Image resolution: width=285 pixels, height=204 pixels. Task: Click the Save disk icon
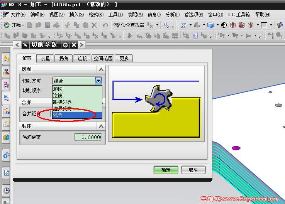pos(47,25)
